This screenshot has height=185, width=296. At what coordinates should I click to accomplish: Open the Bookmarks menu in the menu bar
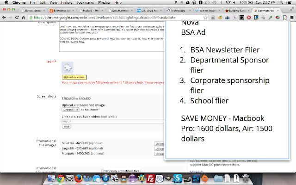pyautogui.click(x=85, y=2)
